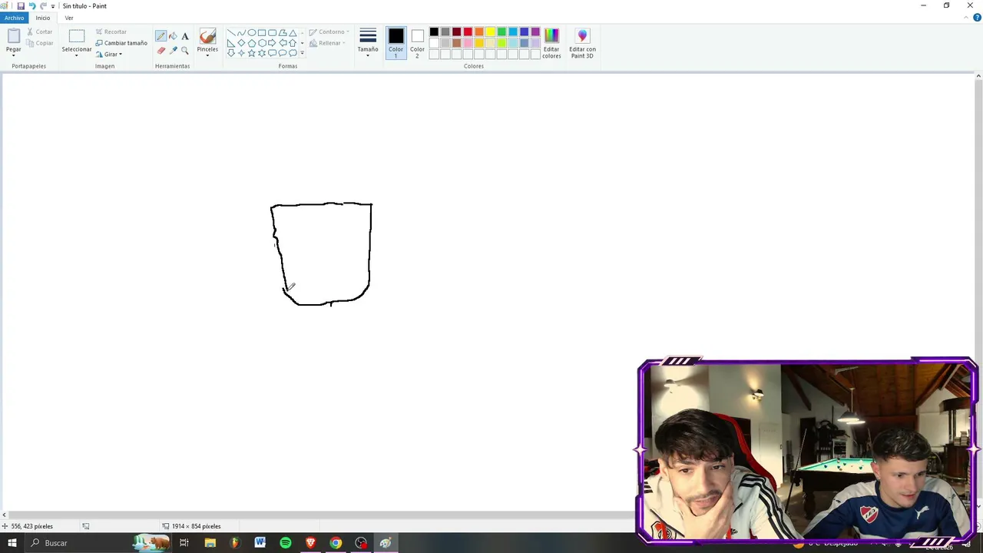
Task: Choose the Four-point star shape
Action: [x=241, y=53]
